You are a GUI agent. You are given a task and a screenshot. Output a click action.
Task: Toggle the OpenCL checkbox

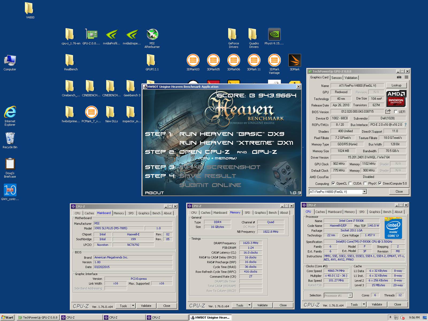(x=333, y=184)
